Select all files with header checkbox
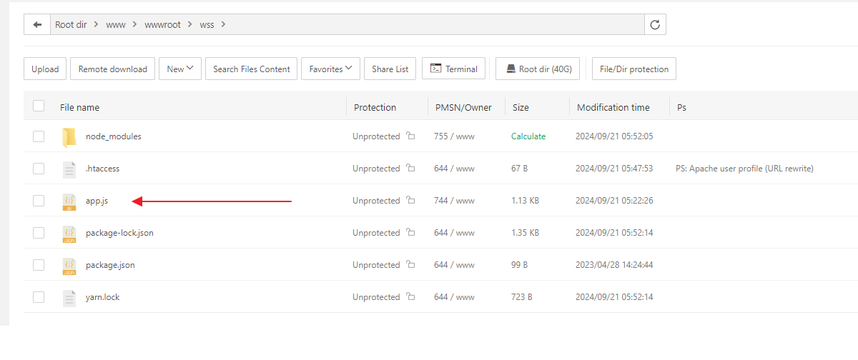This screenshot has height=360, width=858. pos(39,106)
